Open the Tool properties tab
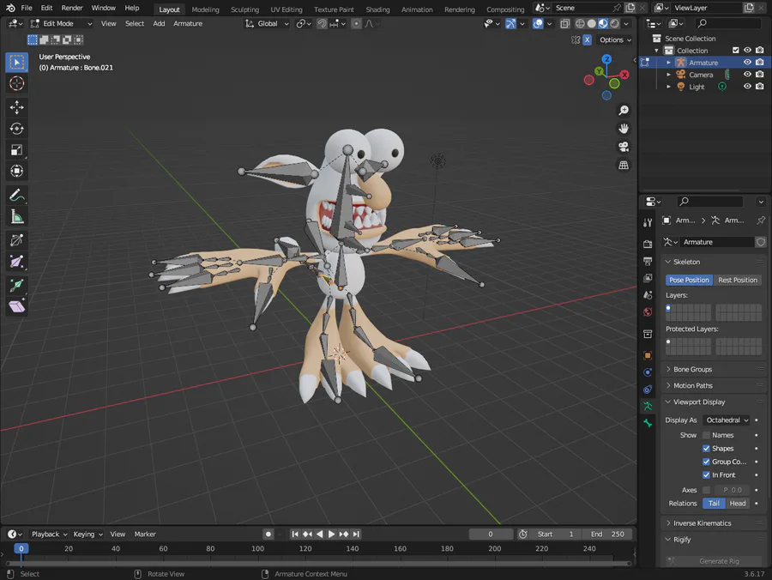Viewport: 772px width, 580px height. (648, 222)
